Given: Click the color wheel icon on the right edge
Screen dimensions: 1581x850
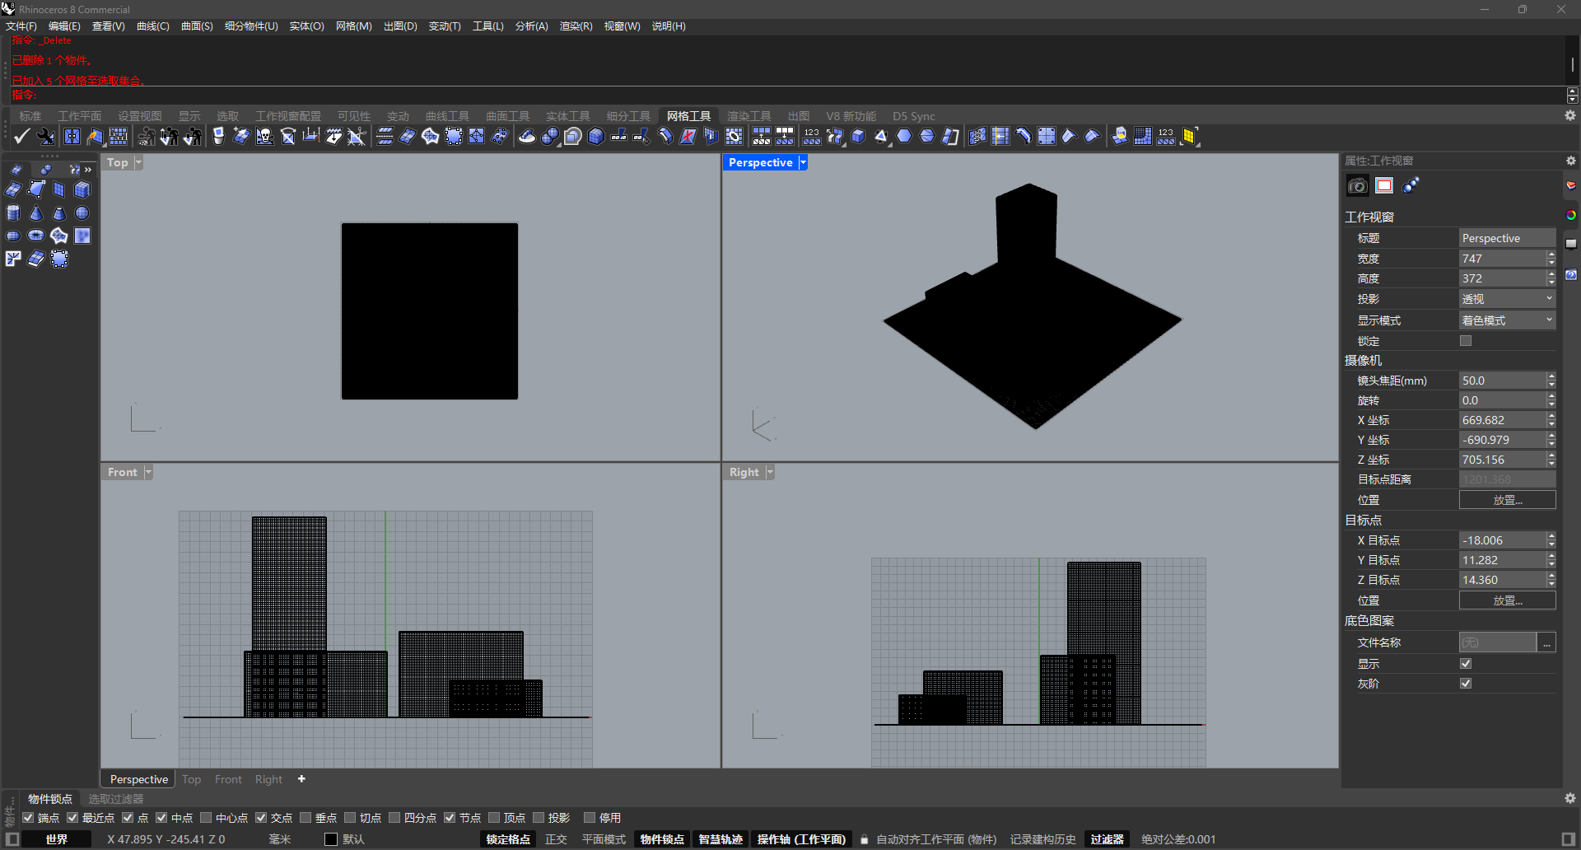Looking at the screenshot, I should (x=1571, y=215).
